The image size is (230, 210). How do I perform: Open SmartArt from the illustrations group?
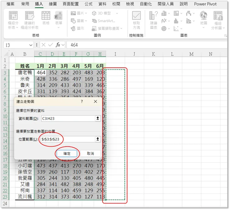[103, 21]
